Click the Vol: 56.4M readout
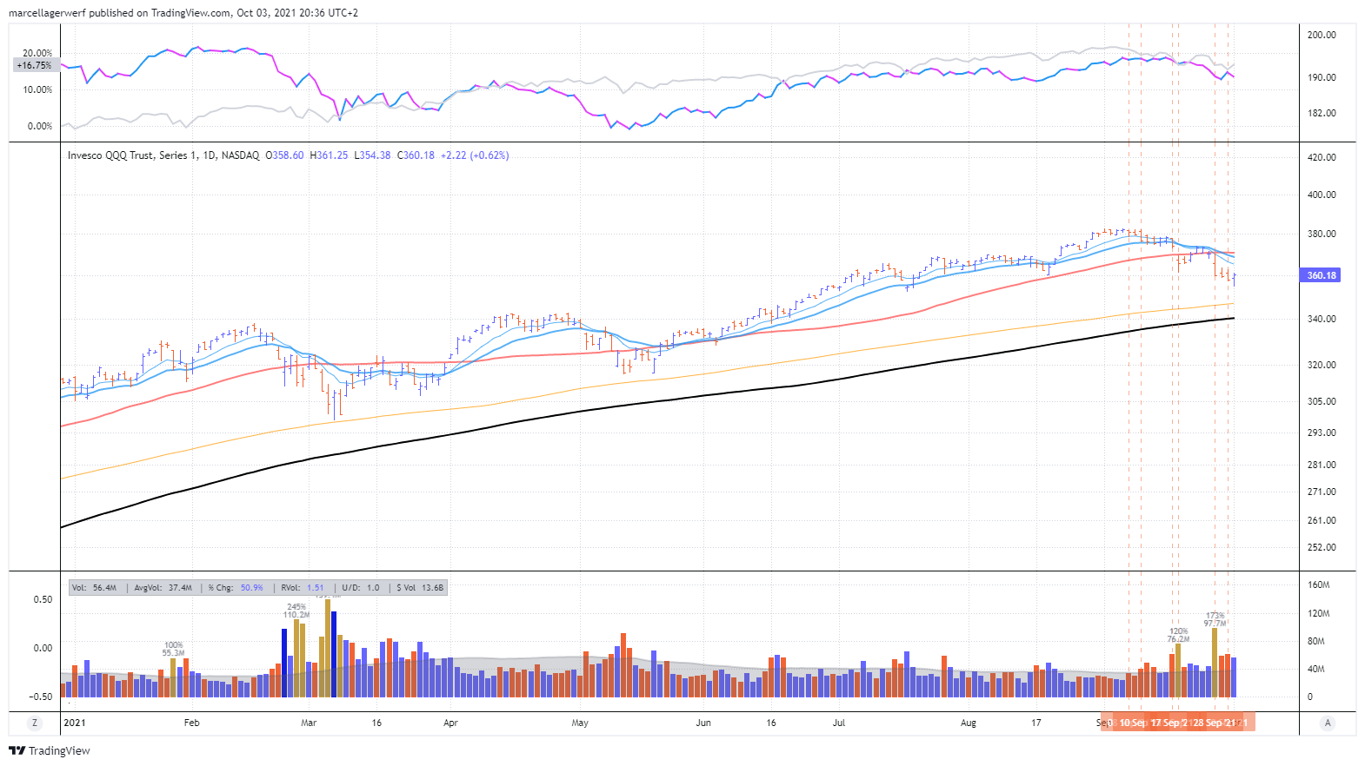Viewport: 1365px width, 766px height. click(x=94, y=588)
